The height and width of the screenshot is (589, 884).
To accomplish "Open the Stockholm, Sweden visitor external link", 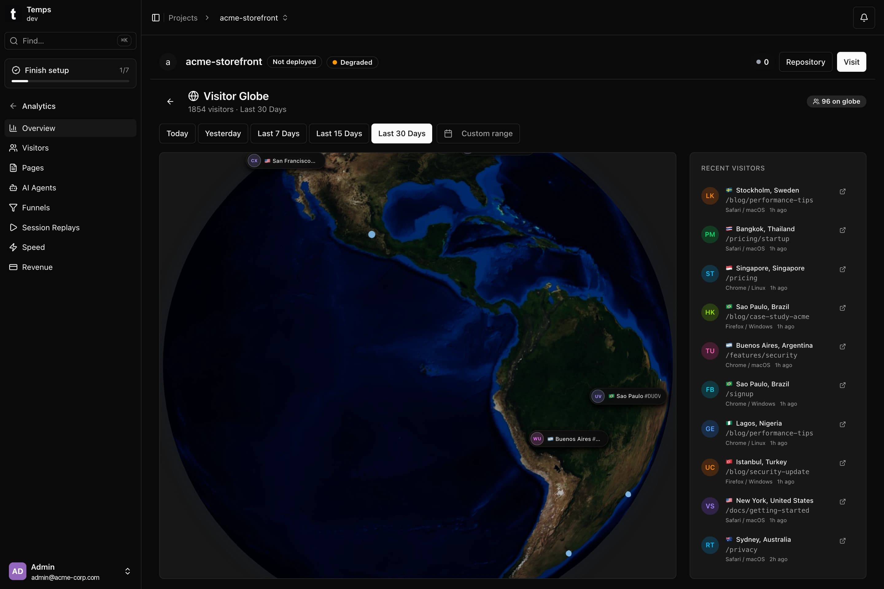I will (843, 192).
